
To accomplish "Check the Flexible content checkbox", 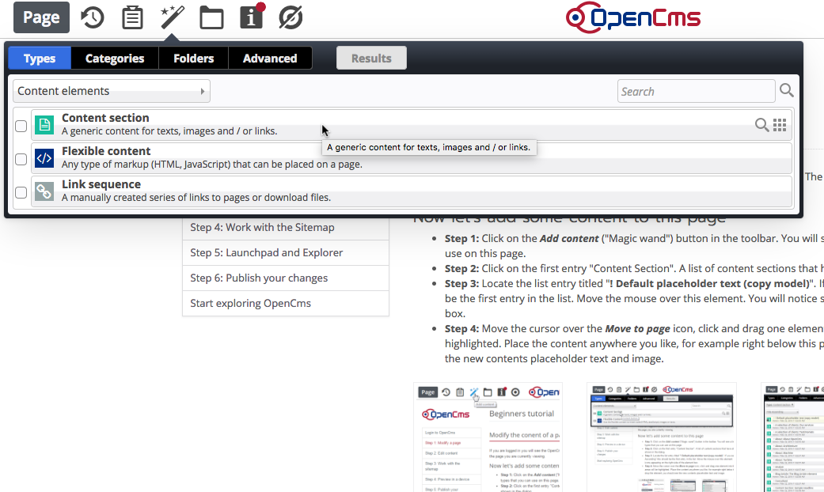I will click(x=21, y=159).
